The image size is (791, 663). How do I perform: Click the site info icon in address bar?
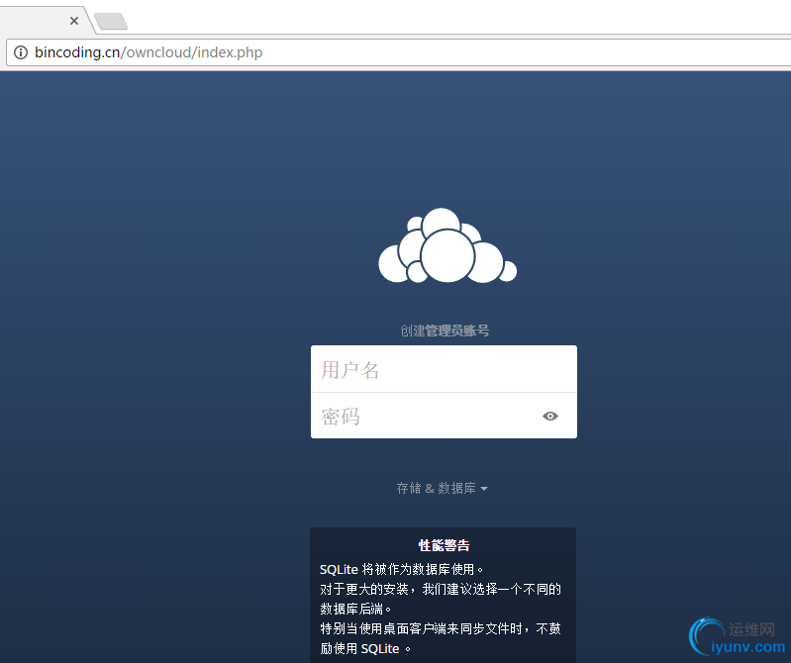pos(21,52)
